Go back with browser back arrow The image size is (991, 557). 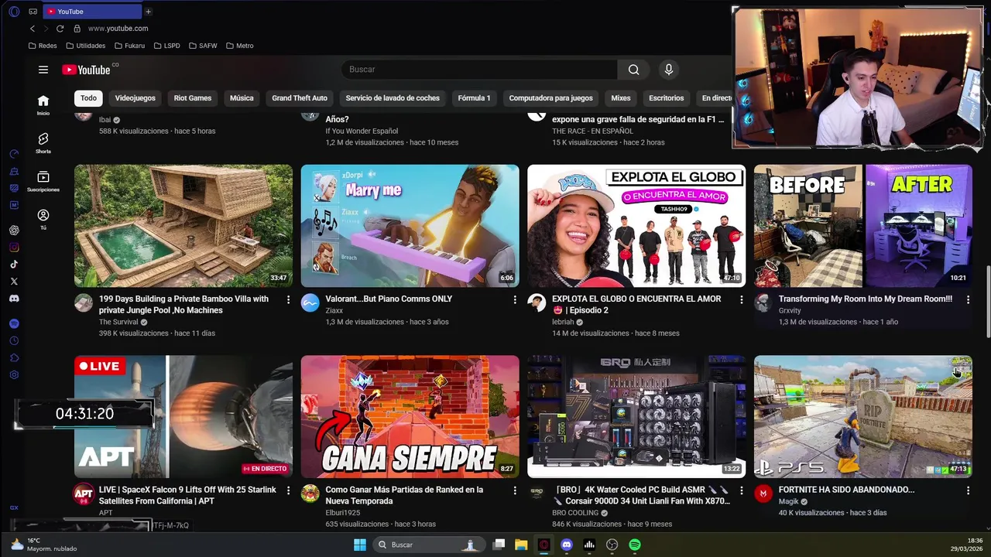33,29
